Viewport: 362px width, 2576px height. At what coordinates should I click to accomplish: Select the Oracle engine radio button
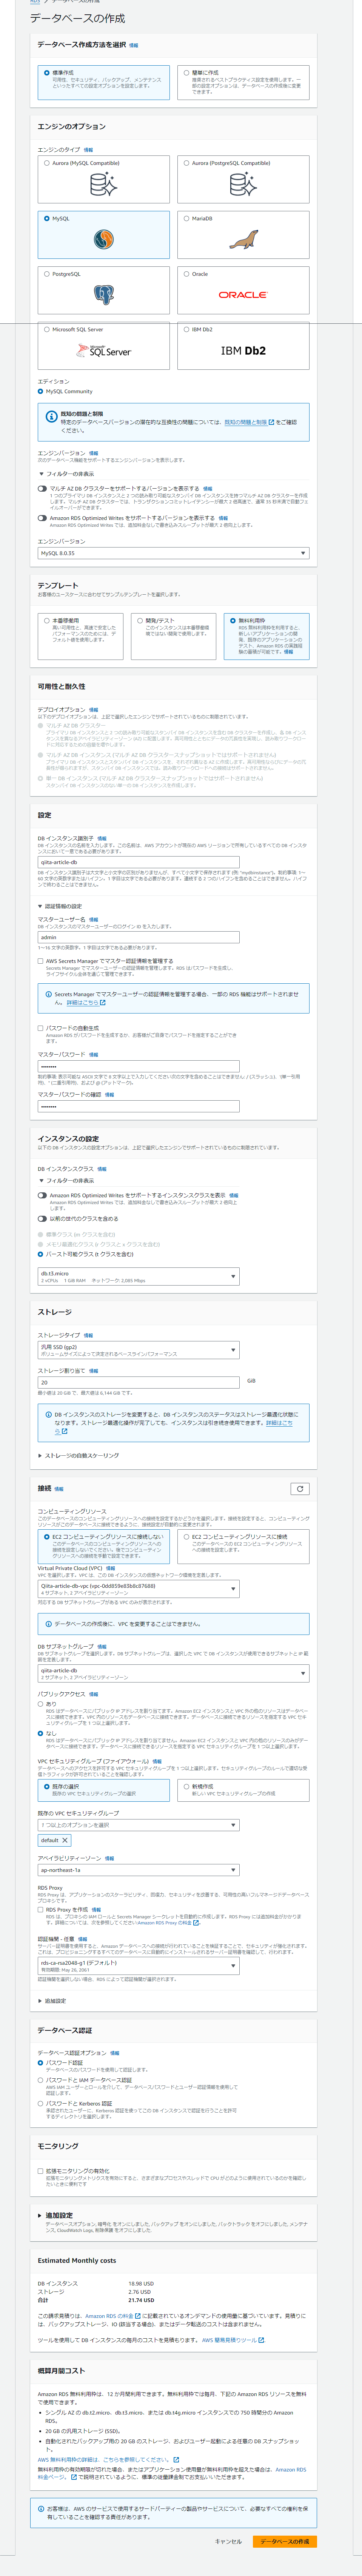click(x=186, y=273)
